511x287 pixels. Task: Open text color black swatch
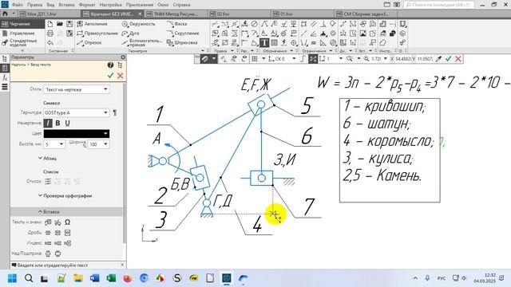coord(77,134)
